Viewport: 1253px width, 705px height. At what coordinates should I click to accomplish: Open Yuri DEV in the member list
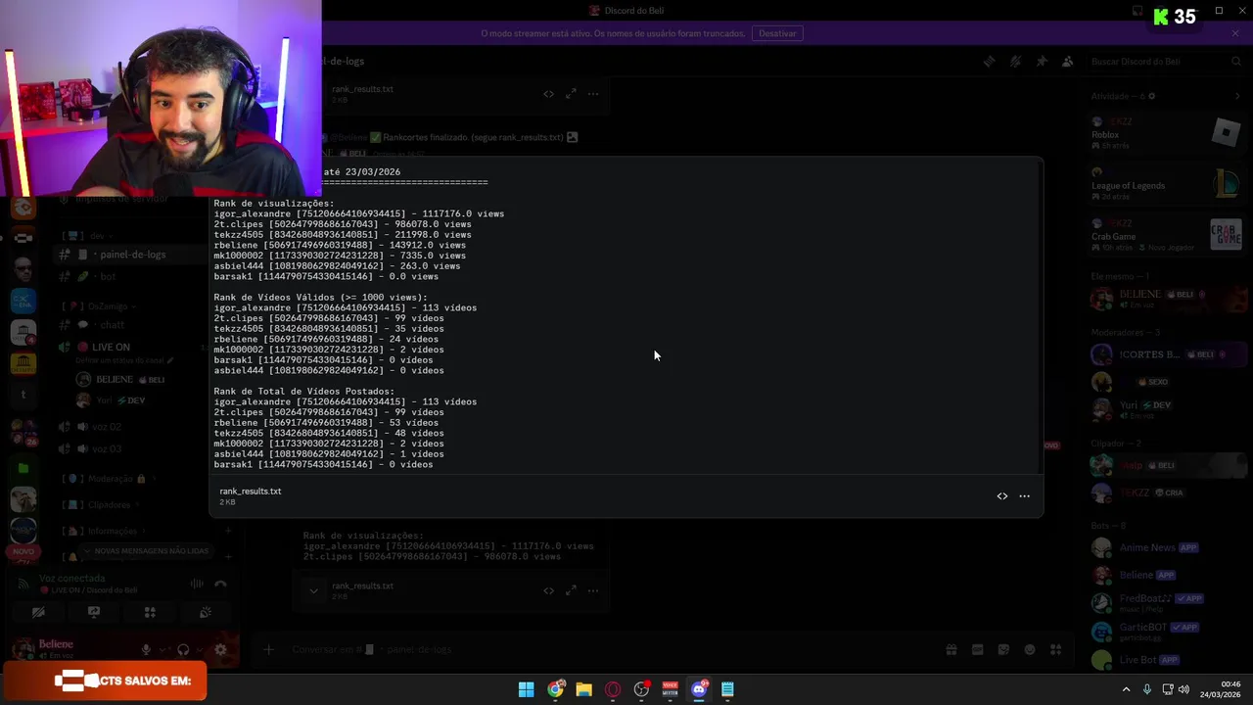tap(1167, 409)
